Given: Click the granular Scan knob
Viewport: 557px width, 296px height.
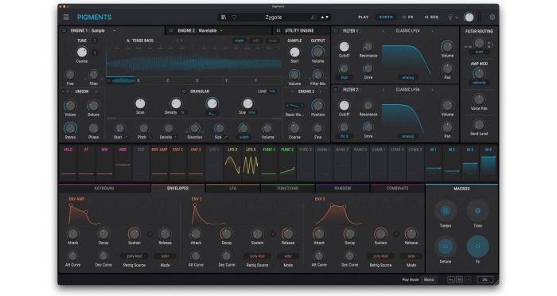Looking at the screenshot, I should click(x=140, y=103).
